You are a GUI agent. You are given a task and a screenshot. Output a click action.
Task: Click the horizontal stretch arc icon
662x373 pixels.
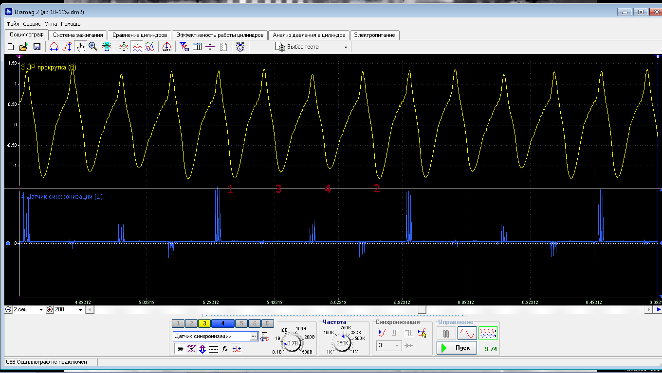coord(54,47)
